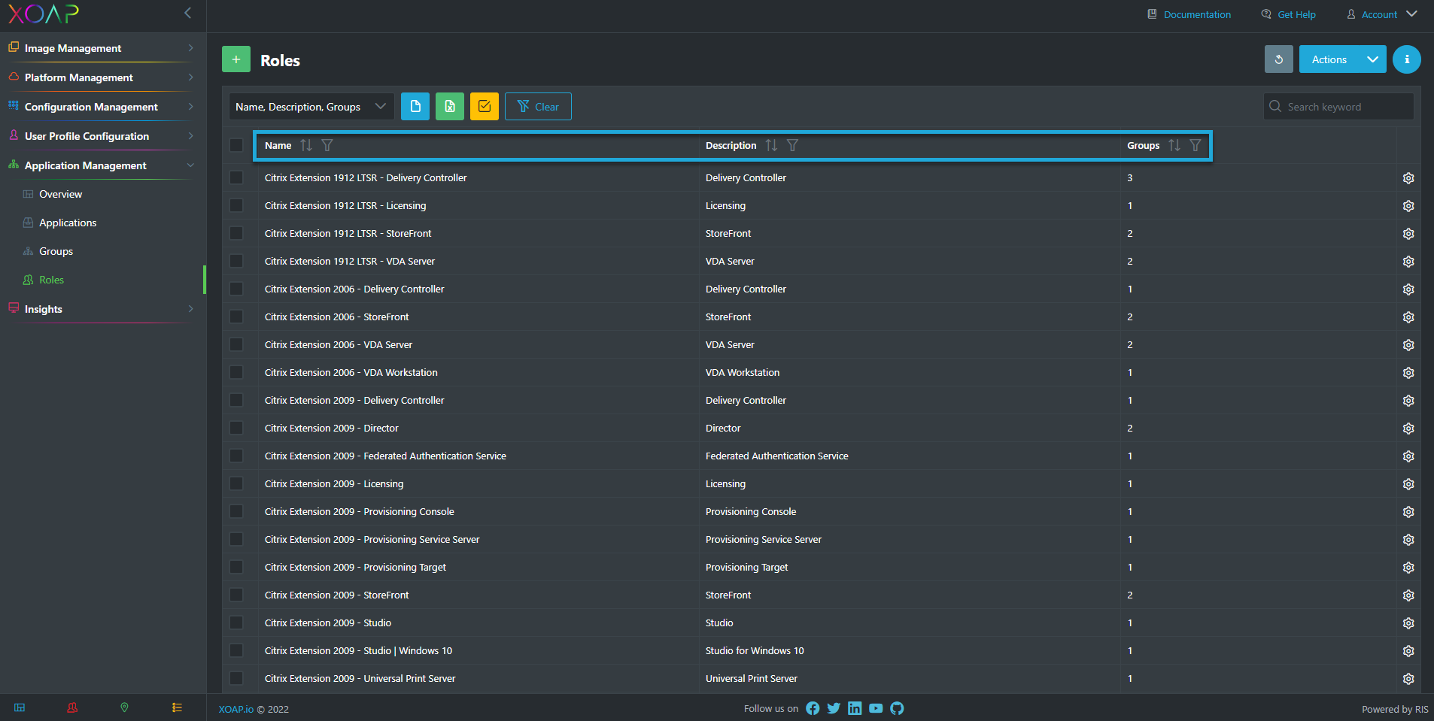Select Roles in sidebar

(x=51, y=280)
